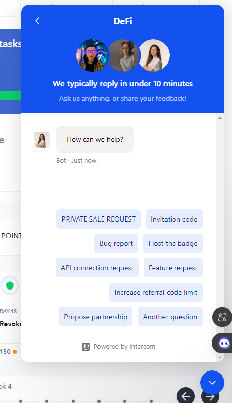
Task: Open the translate icon on right edge
Action: tap(222, 317)
